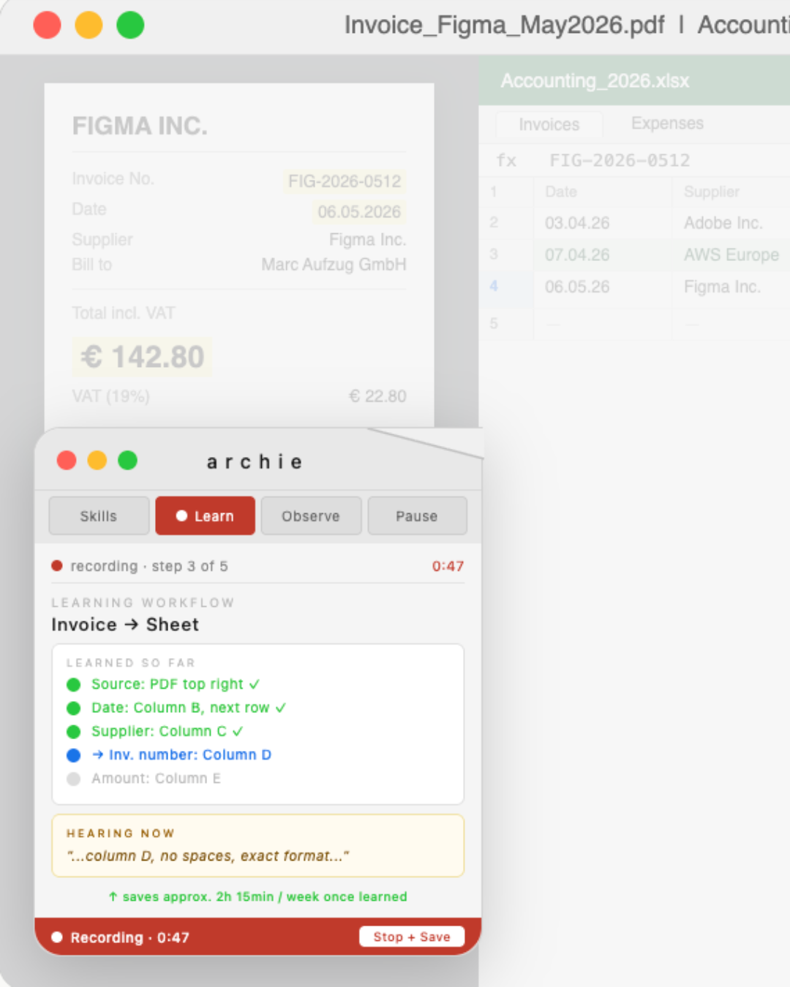This screenshot has height=987, width=790.
Task: Click the blue dot beside Inv. number
Action: coord(73,755)
